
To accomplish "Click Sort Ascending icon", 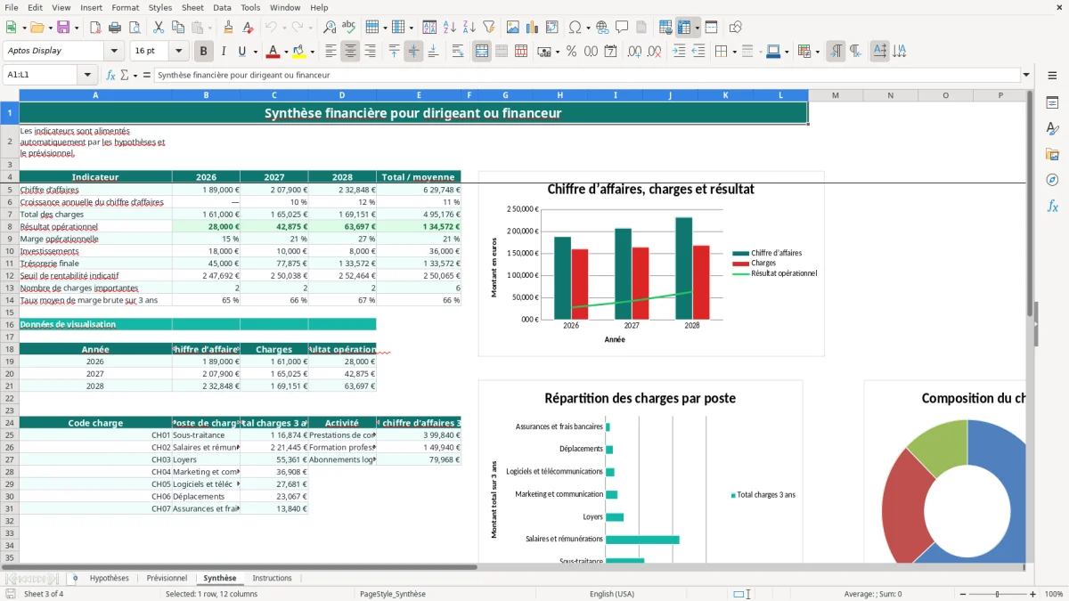I will click(x=450, y=28).
